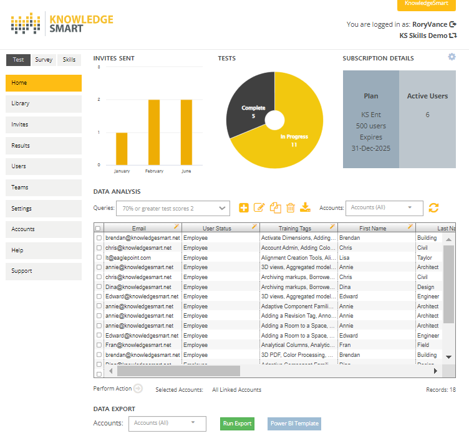469x441 pixels.
Task: Click the horizontal scroll right arrow
Action: pyautogui.click(x=435, y=371)
